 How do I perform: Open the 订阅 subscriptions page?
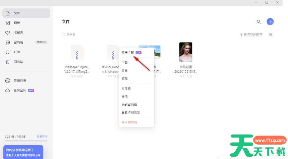(x=17, y=52)
